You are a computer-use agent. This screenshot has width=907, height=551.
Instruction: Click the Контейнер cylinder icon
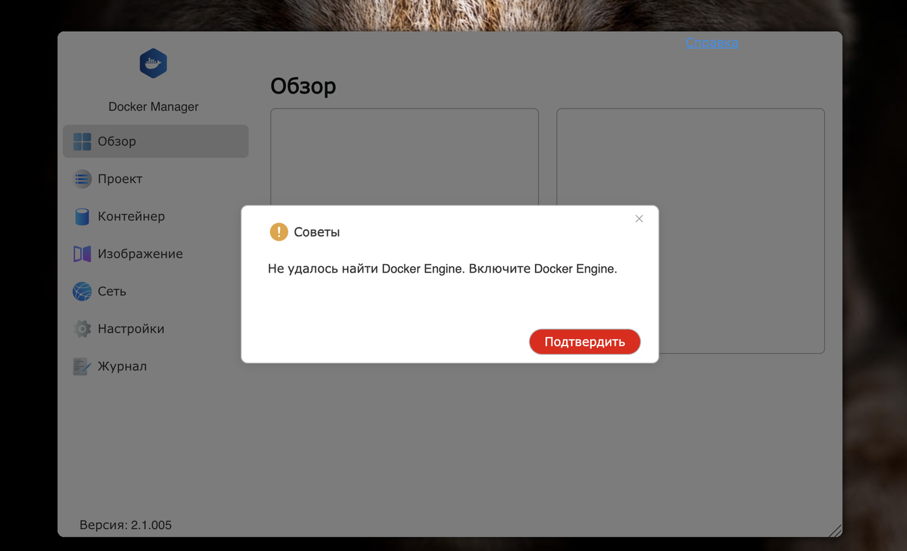tap(82, 217)
